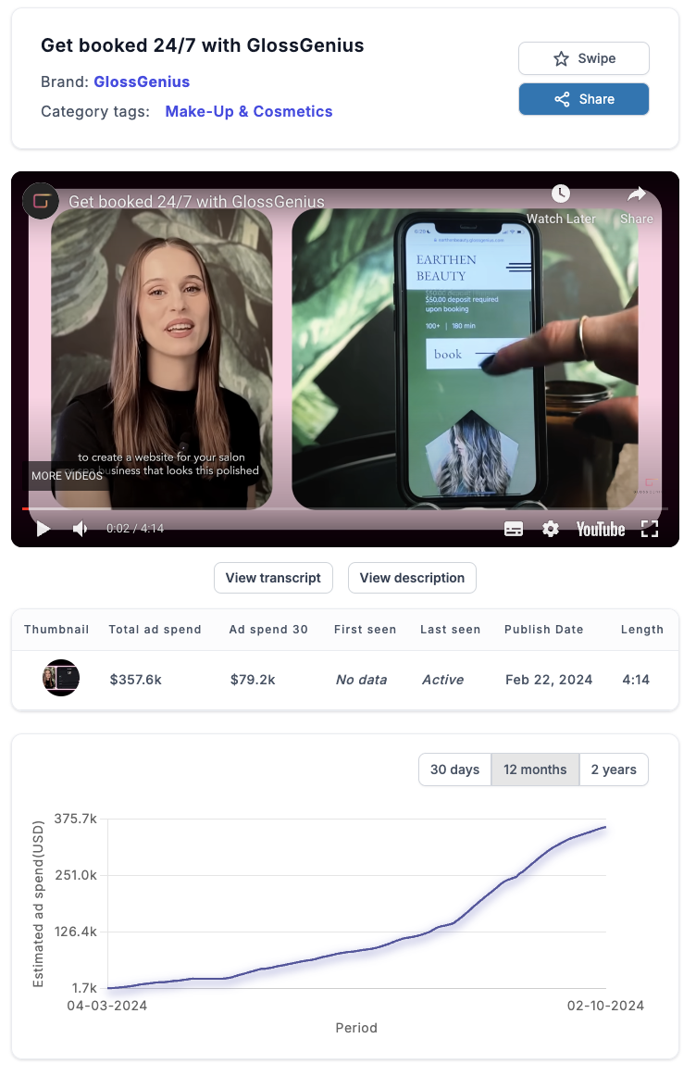The width and height of the screenshot is (696, 1076).
Task: Click View description button
Action: [x=412, y=578]
